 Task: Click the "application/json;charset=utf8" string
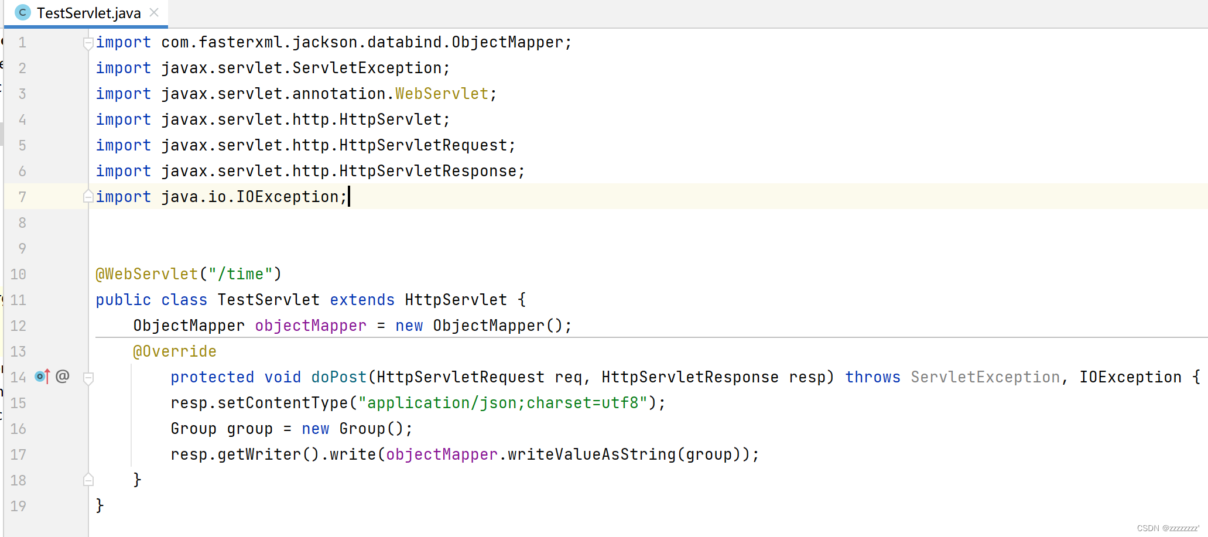[x=503, y=403]
